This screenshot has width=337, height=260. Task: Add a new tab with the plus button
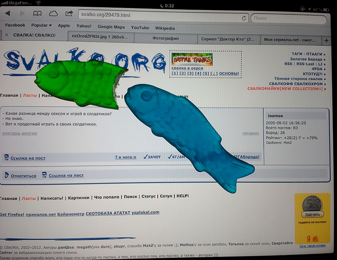(326, 40)
